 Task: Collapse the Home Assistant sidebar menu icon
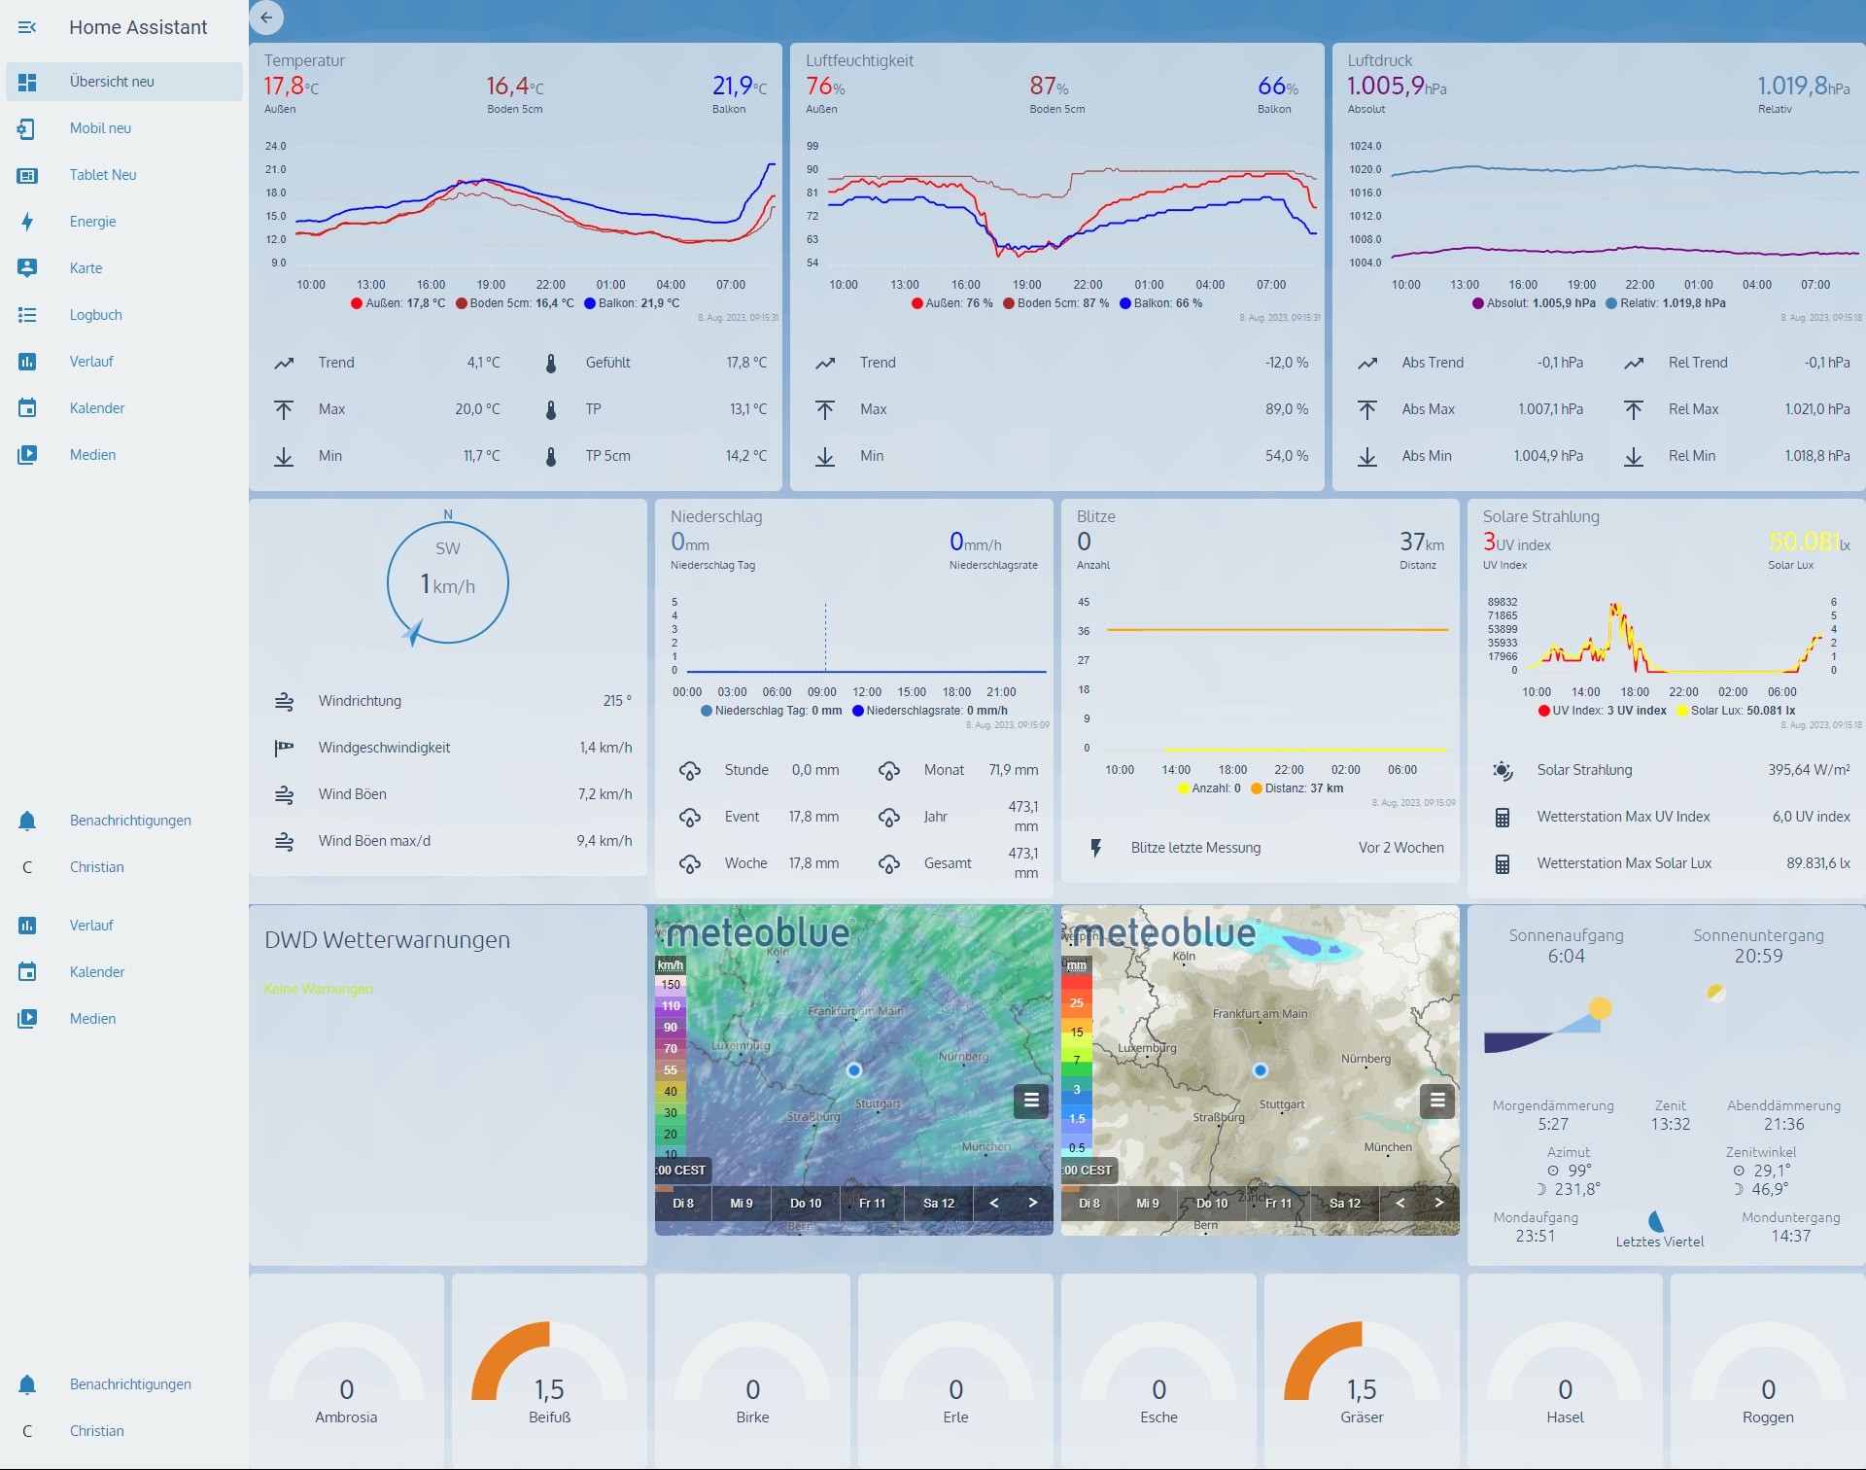click(x=27, y=27)
